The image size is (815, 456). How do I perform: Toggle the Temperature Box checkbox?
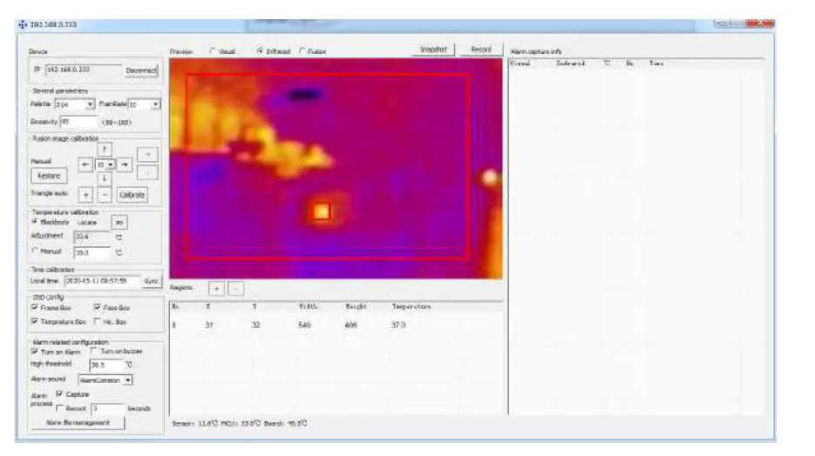click(x=35, y=322)
